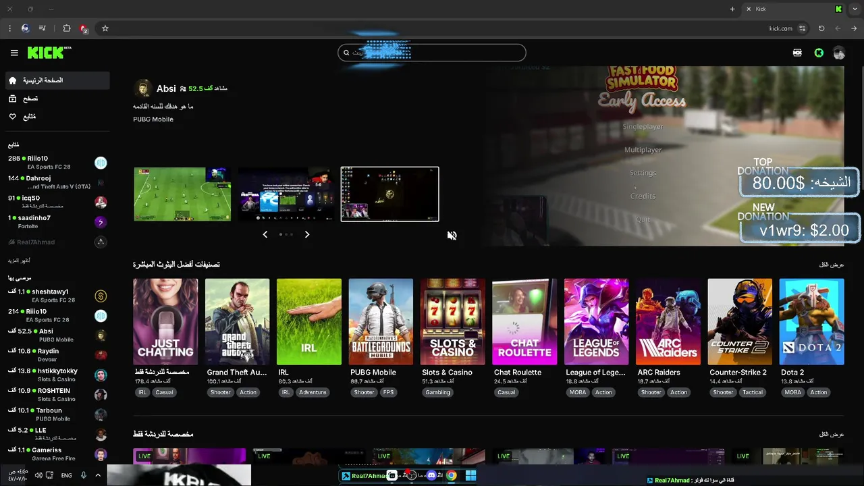
Task: Open a new browser tab
Action: click(x=732, y=9)
